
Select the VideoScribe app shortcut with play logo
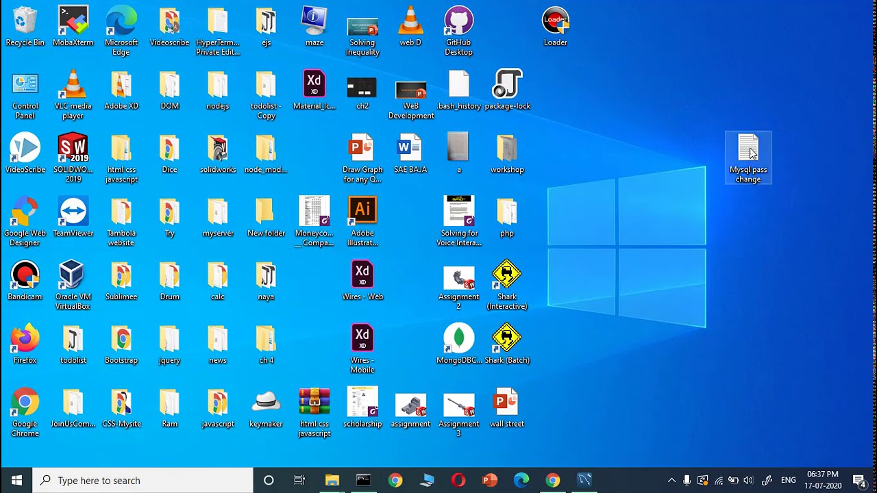pos(25,154)
